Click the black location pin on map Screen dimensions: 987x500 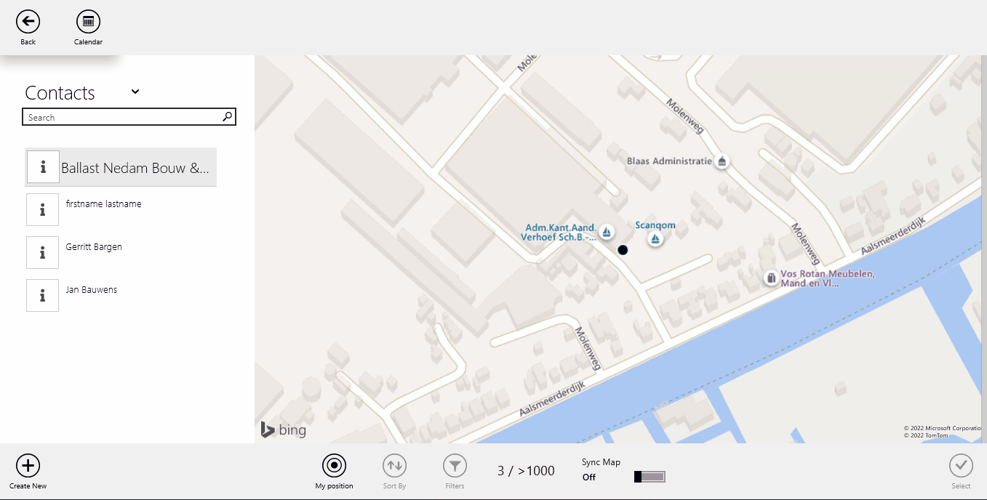tap(623, 250)
